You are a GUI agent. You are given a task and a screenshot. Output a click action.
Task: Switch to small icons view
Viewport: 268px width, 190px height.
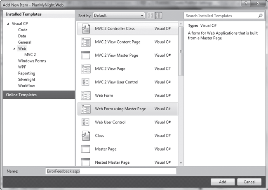click(x=150, y=16)
